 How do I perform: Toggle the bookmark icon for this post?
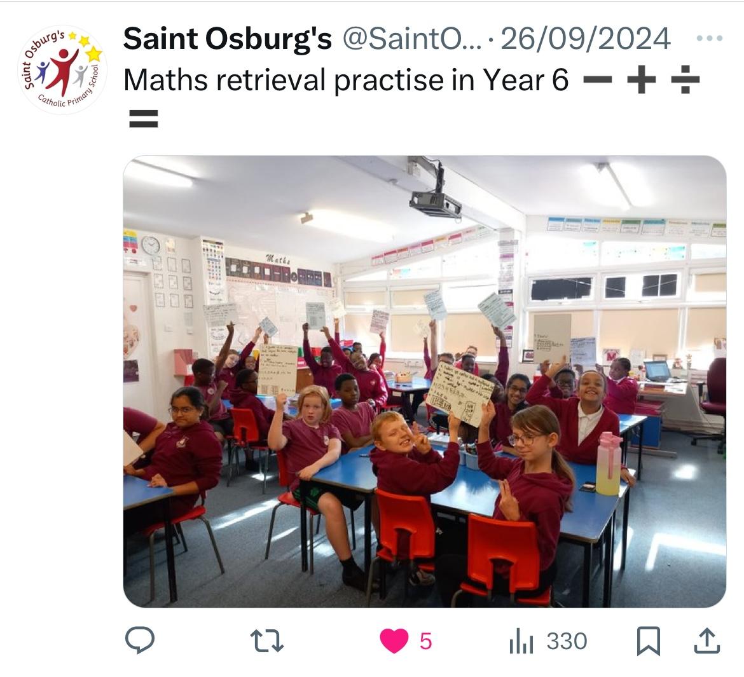pos(648,641)
